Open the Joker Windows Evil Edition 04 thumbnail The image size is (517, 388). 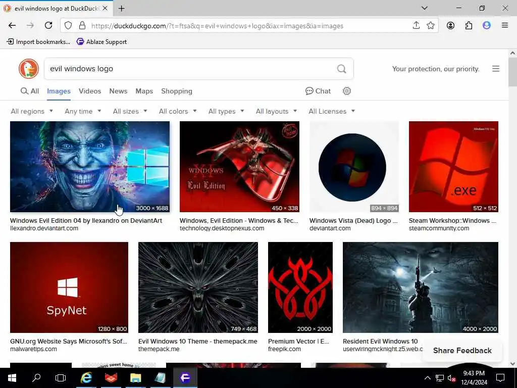[90, 167]
